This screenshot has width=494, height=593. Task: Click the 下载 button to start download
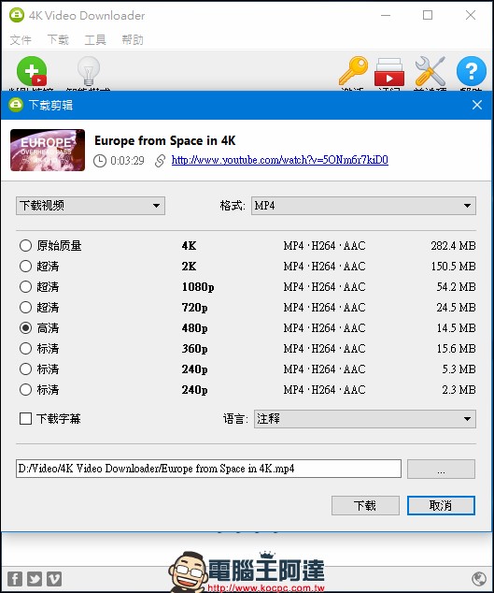click(365, 506)
